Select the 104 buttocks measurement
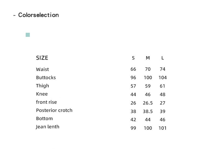205x163 pixels. [x=163, y=78]
